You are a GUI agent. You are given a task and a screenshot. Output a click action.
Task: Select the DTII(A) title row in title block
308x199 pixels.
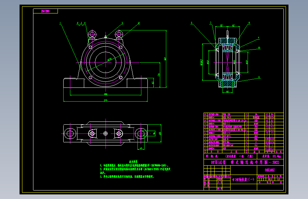coord(244,163)
